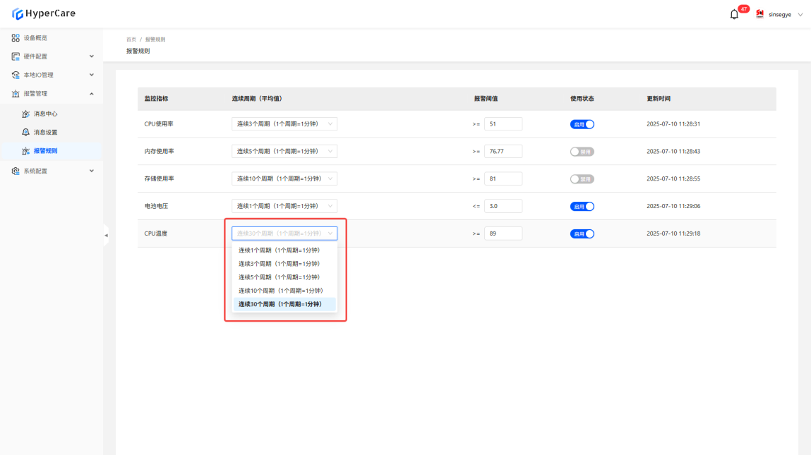Click 内存使用率 row label
This screenshot has width=811, height=455.
[160, 152]
